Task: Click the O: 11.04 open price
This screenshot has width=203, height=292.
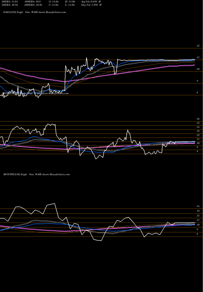Action: 54,2
